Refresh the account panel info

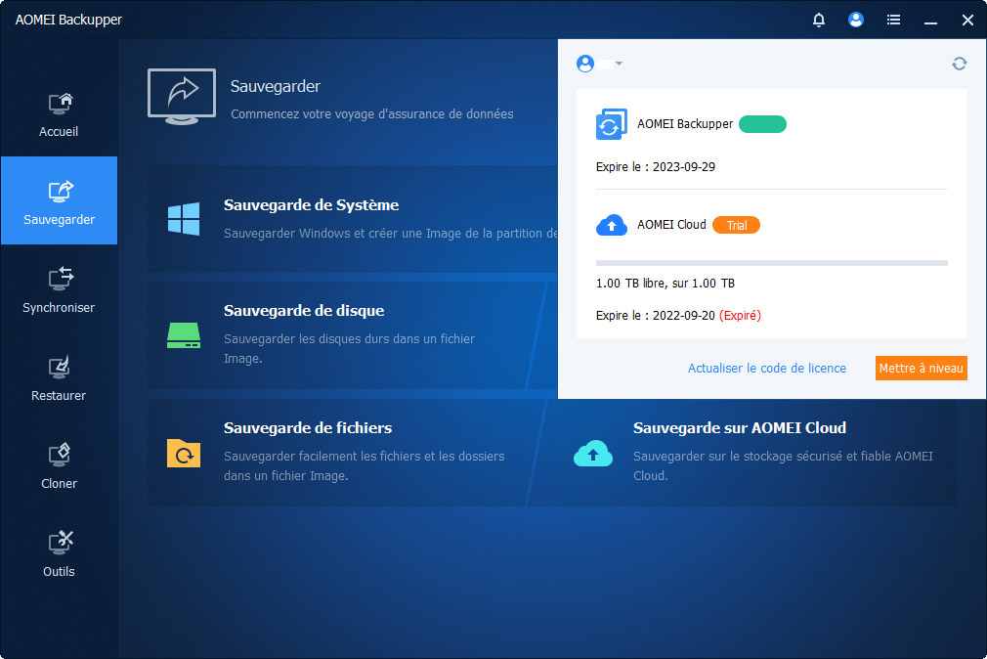point(960,64)
